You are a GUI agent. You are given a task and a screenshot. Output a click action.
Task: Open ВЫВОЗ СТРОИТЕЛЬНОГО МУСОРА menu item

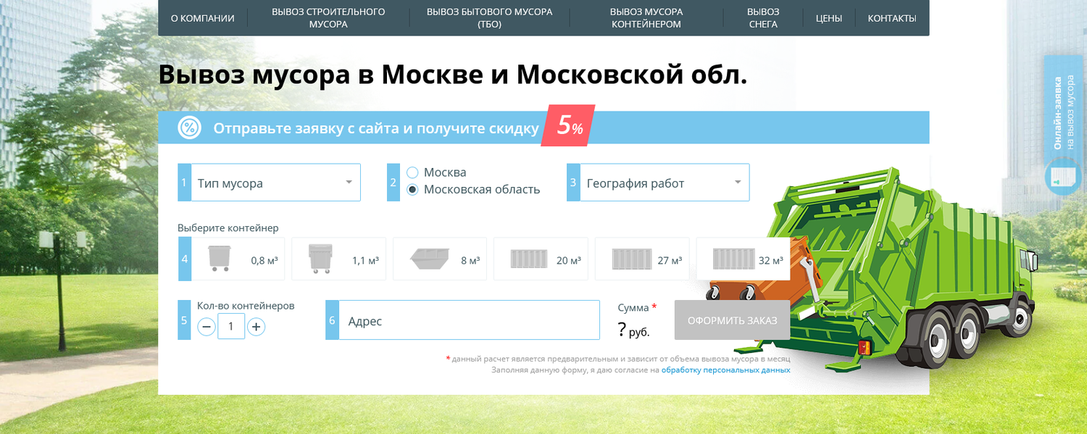tap(328, 18)
